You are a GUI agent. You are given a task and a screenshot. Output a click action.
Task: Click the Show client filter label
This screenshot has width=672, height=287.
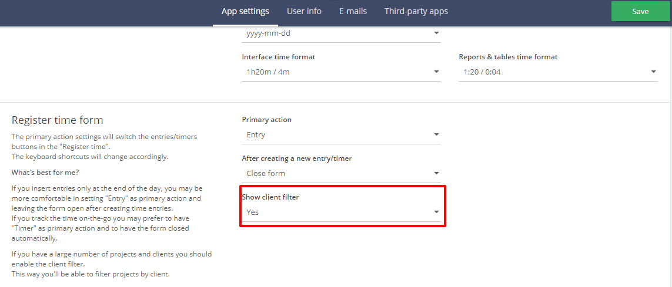click(x=271, y=197)
